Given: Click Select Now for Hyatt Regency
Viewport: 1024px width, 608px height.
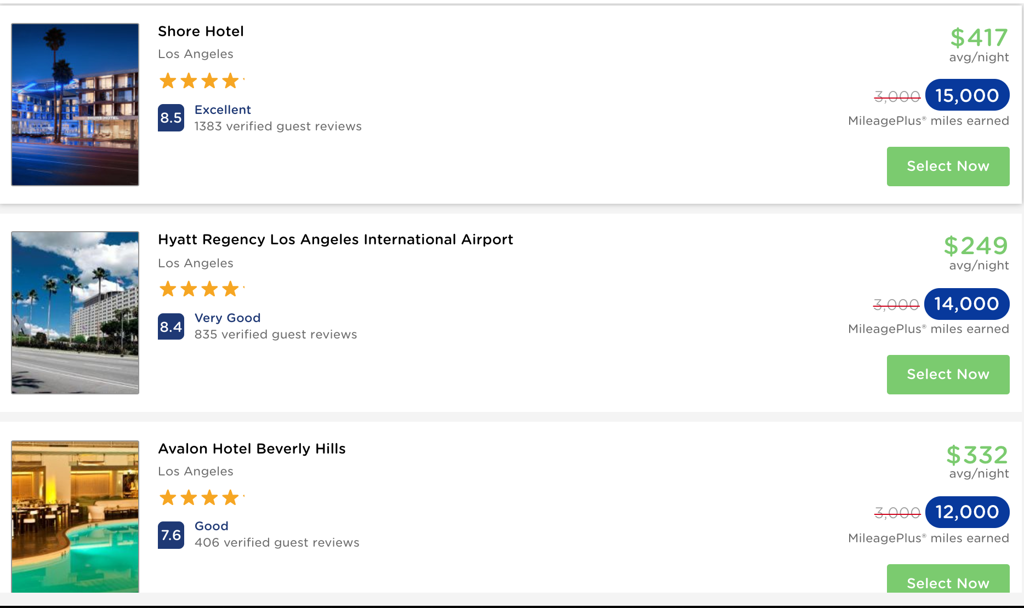Looking at the screenshot, I should click(x=948, y=375).
